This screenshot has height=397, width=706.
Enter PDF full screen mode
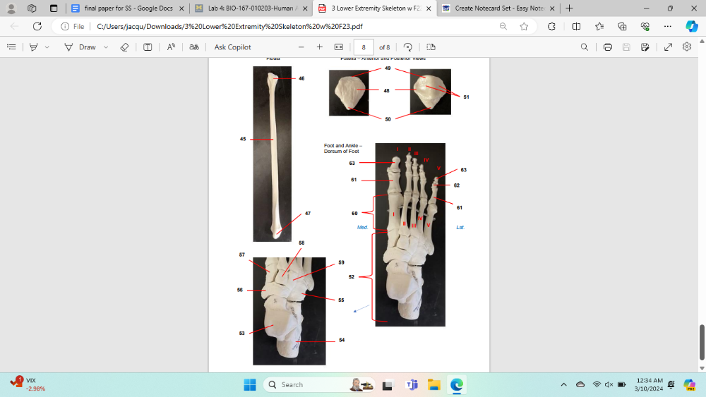point(668,47)
